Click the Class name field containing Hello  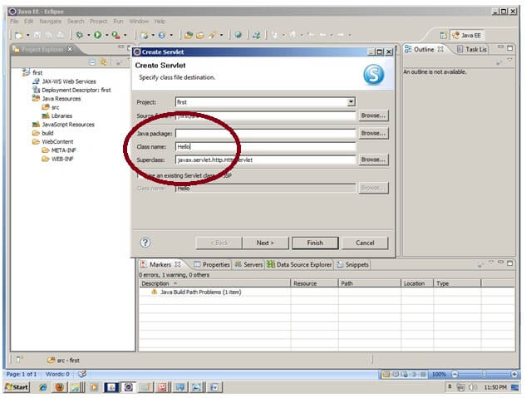265,146
